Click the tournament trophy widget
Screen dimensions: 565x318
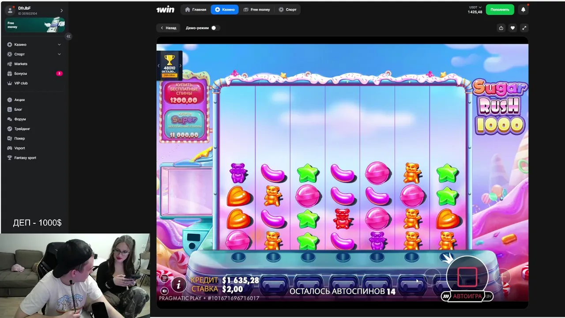[169, 65]
